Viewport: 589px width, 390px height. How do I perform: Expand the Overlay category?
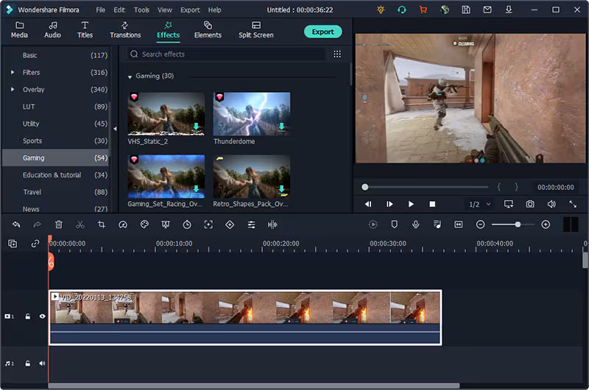coord(13,90)
